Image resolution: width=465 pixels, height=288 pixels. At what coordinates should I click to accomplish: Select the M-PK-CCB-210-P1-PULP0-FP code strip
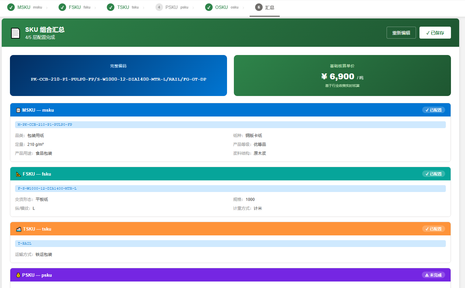point(230,125)
